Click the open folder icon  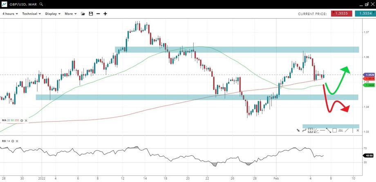coord(83,14)
